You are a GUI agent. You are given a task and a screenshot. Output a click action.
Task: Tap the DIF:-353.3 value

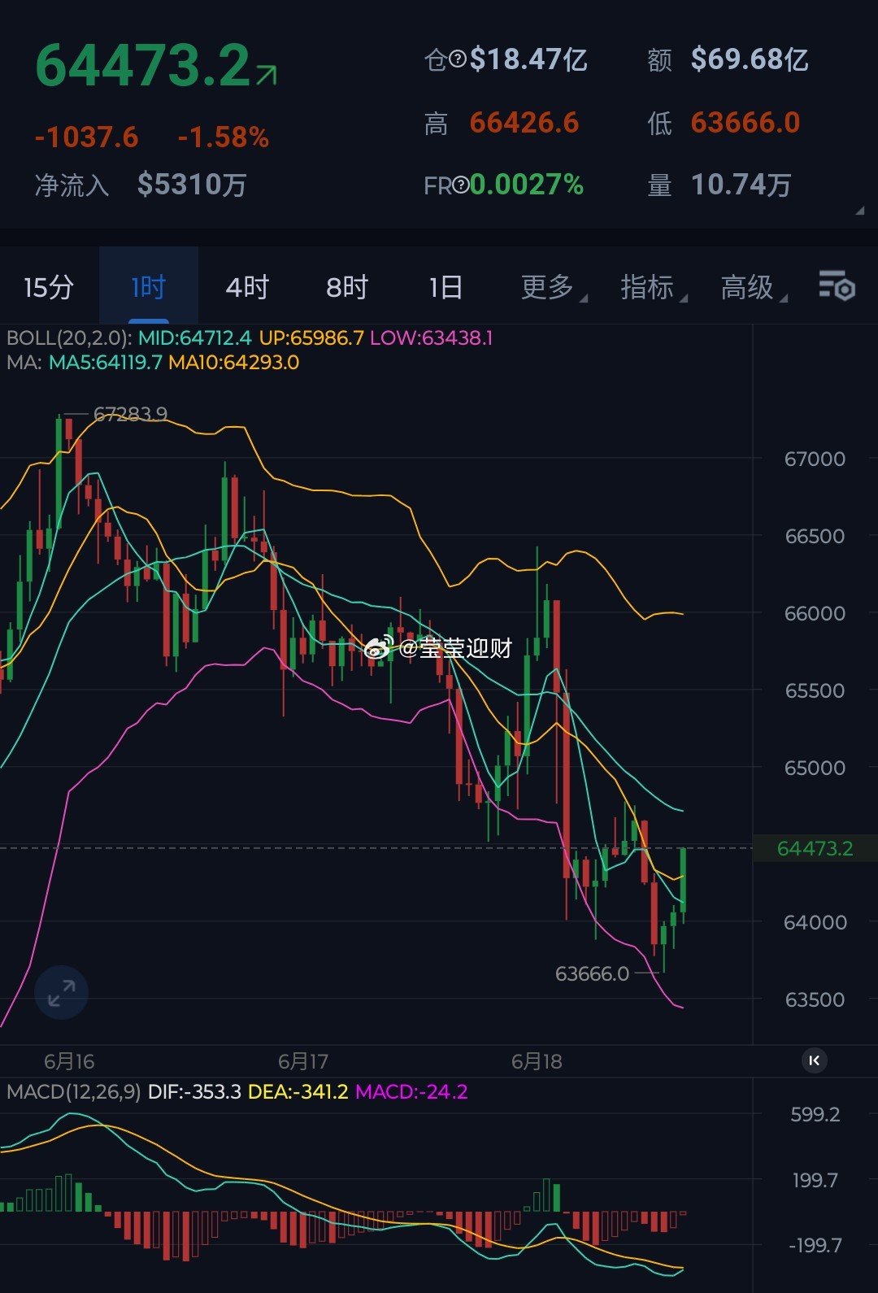coord(194,1091)
